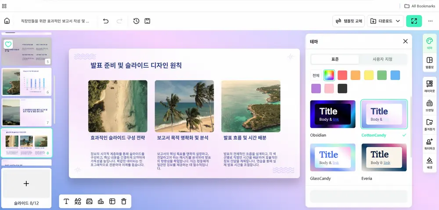
Task: Open the 브랜딩 sidebar panel
Action: [429, 105]
